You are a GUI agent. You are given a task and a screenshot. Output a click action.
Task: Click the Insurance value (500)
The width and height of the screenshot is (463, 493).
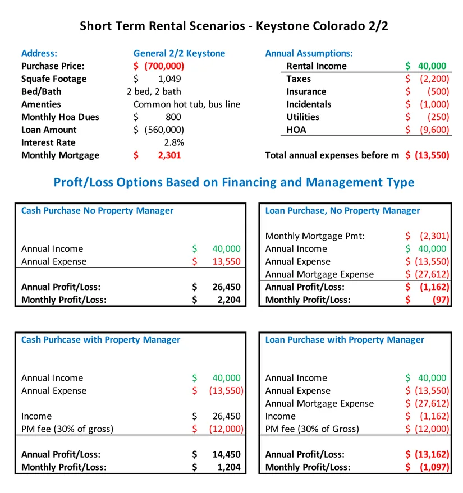[x=438, y=91]
